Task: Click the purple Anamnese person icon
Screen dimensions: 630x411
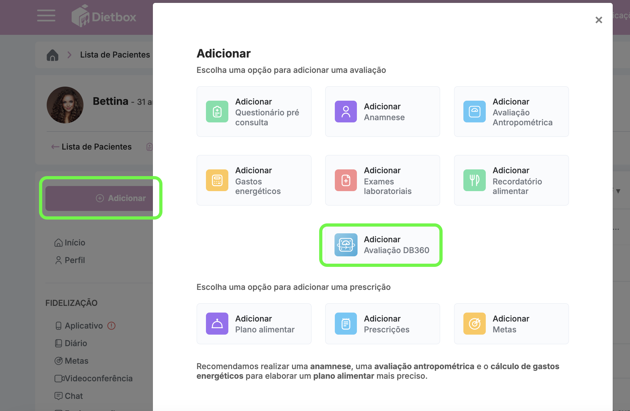Action: 346,112
